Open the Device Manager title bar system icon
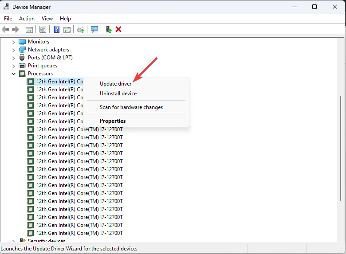This screenshot has width=346, height=254. click(6, 7)
